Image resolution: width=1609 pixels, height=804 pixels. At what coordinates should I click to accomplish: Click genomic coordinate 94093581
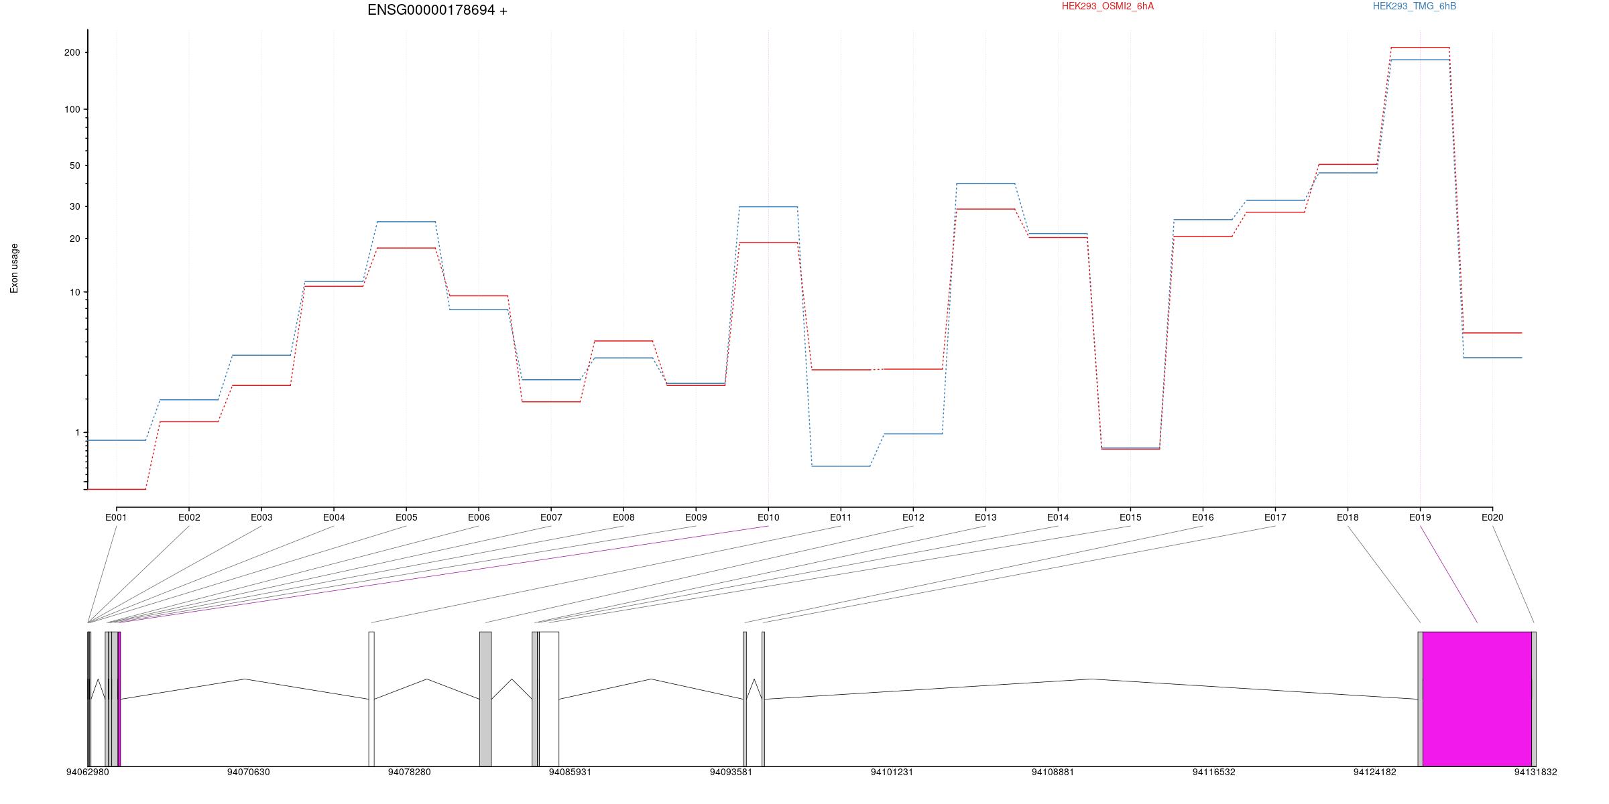pyautogui.click(x=731, y=772)
